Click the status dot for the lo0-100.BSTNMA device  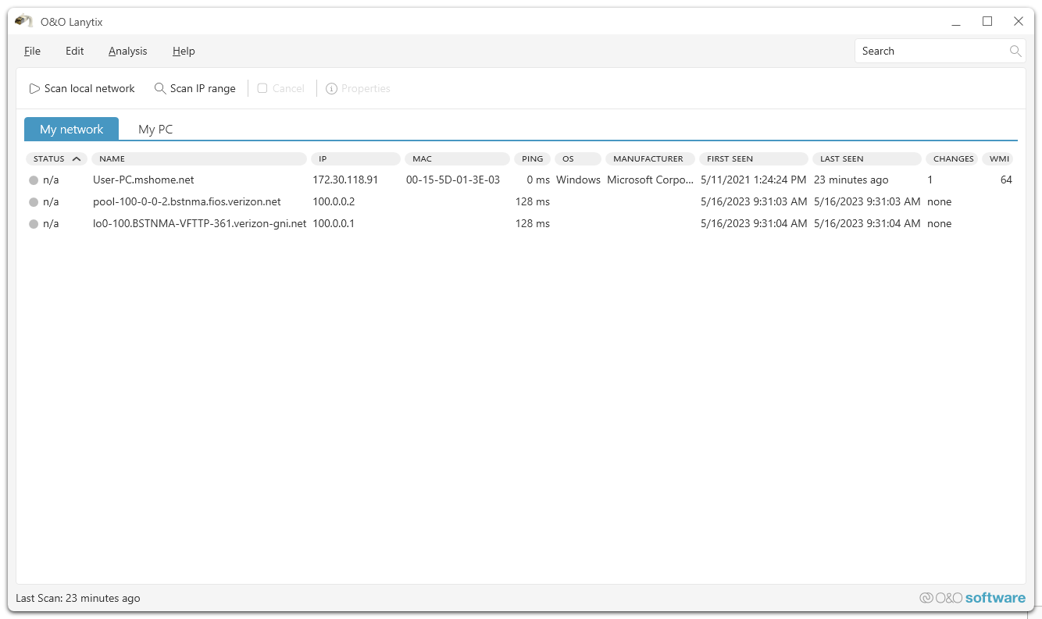[x=34, y=224]
